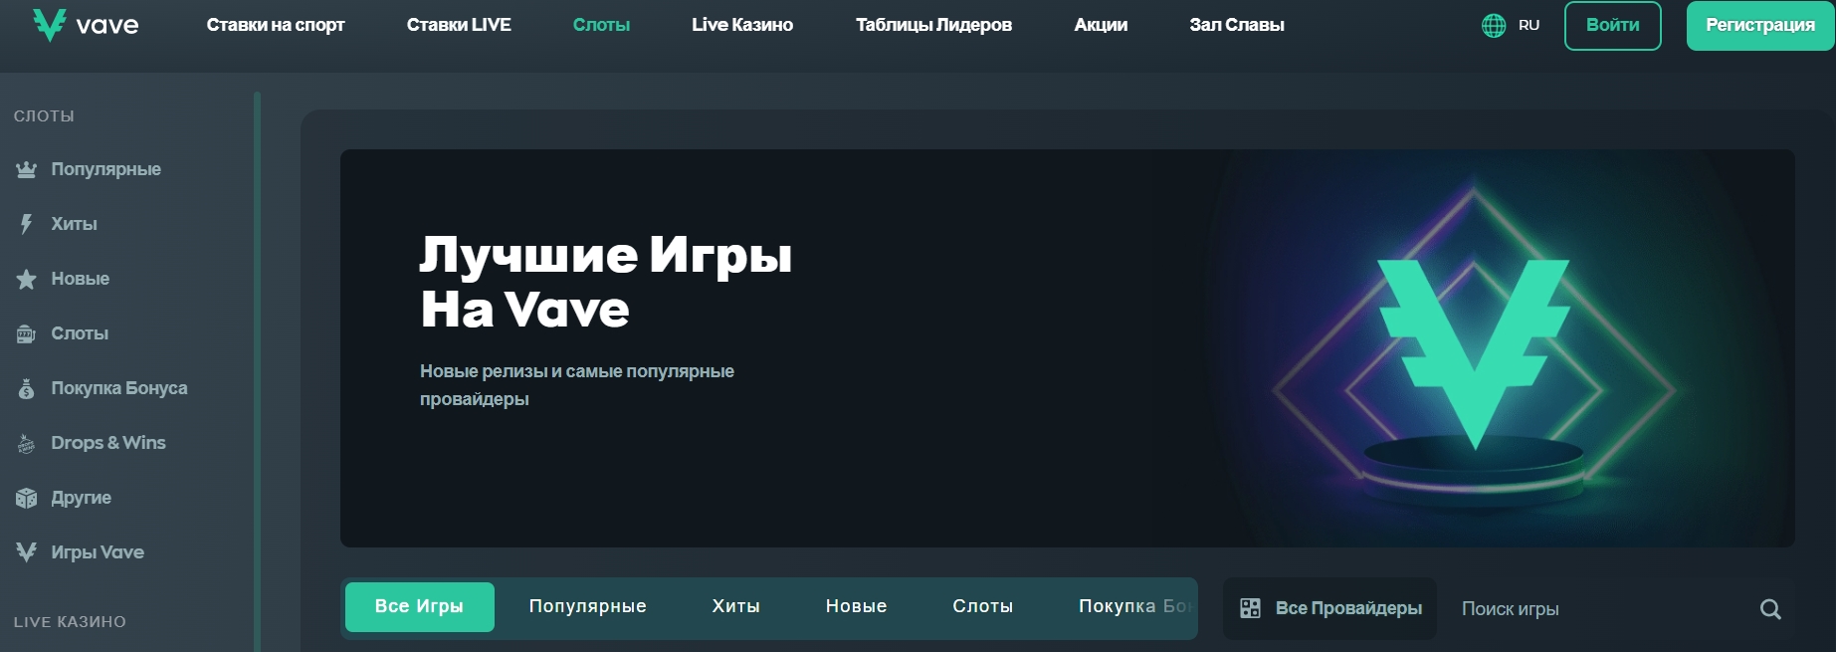Screen dimensions: 1836x652
Task: Open Игры Vave in the sidebar
Action: pyautogui.click(x=97, y=552)
